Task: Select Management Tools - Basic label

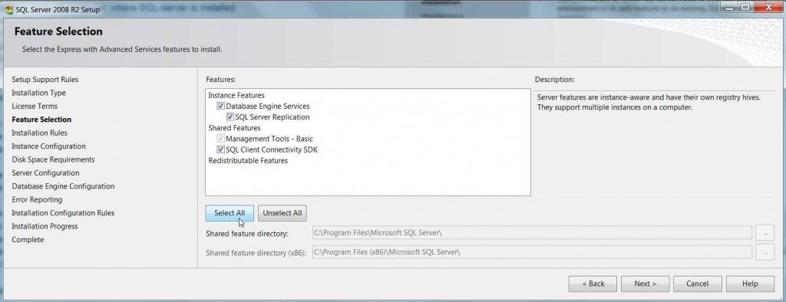Action: click(x=269, y=139)
